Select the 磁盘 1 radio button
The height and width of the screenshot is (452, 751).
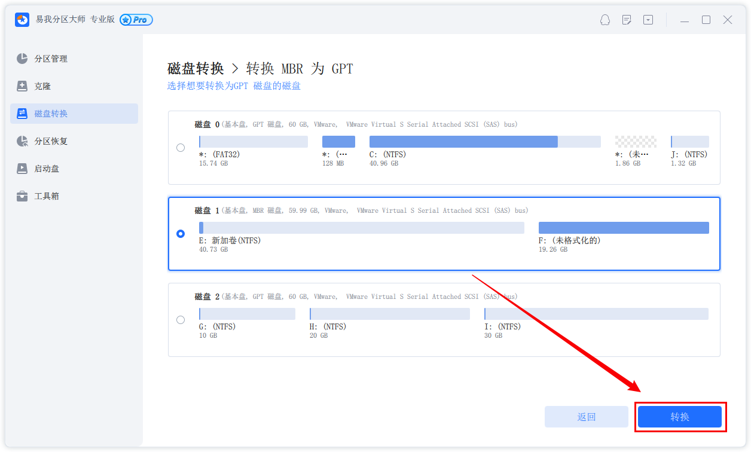(181, 234)
